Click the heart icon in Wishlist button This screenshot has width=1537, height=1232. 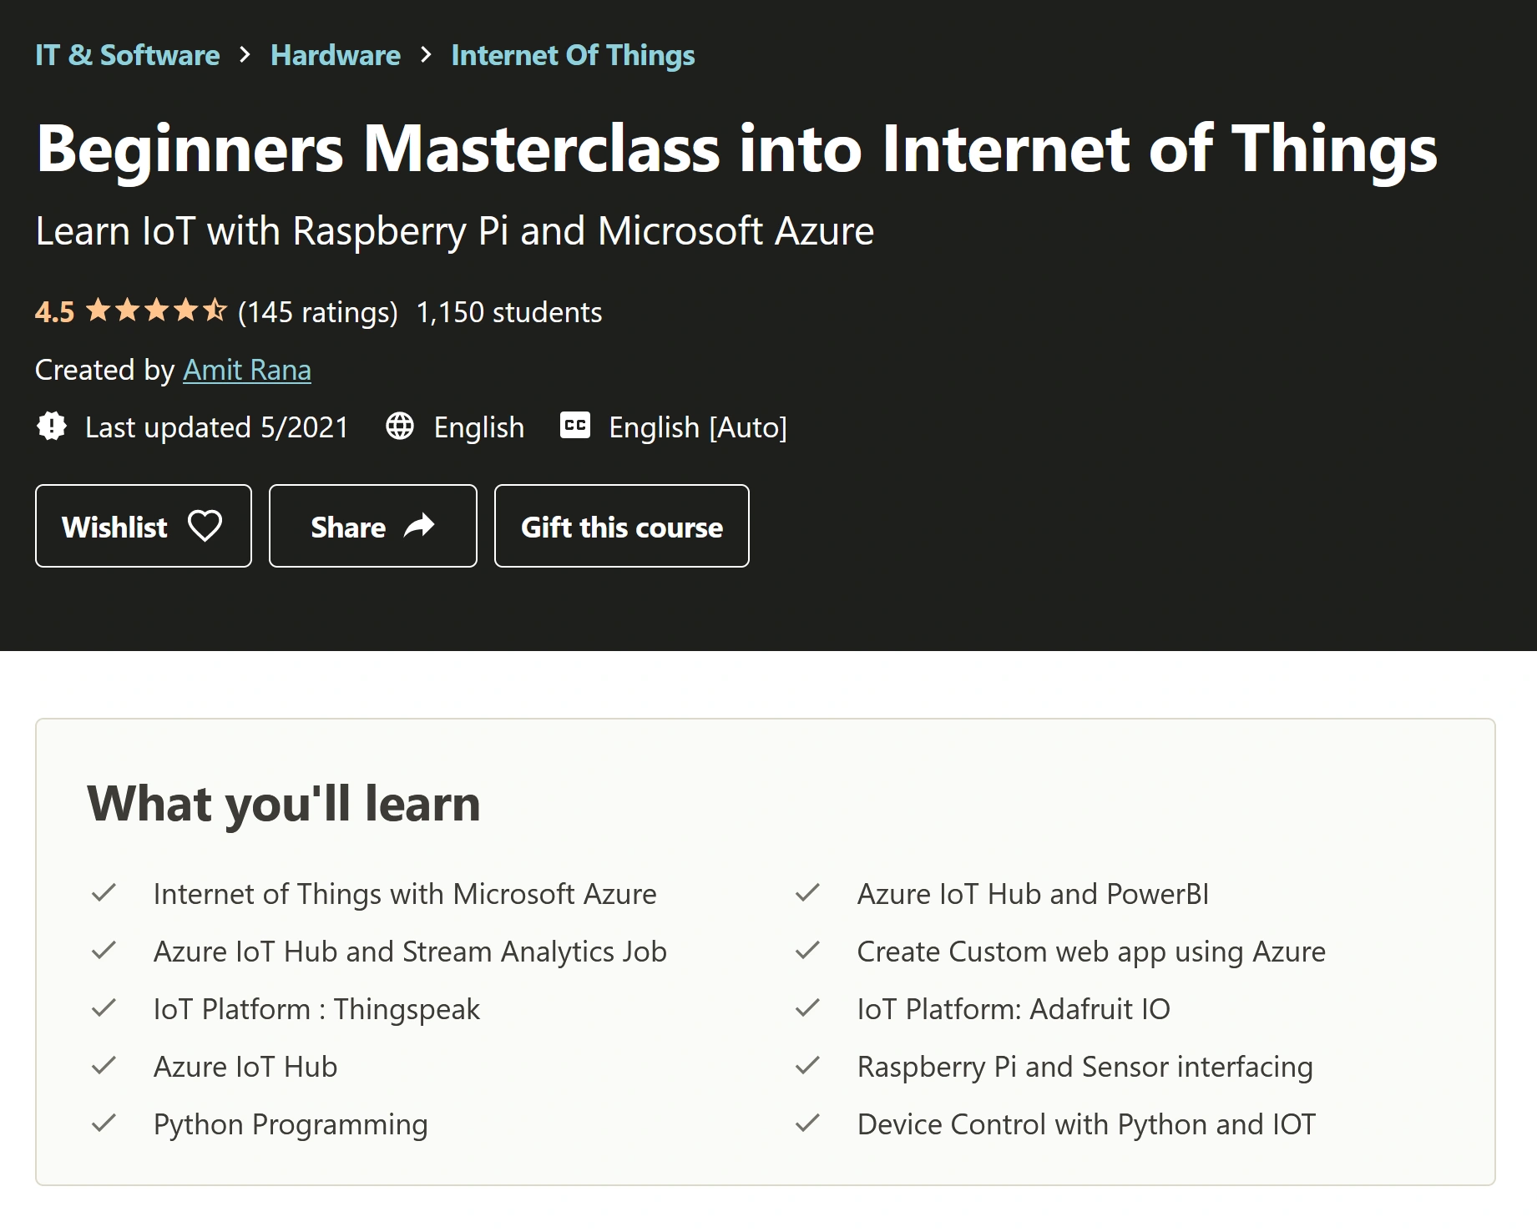tap(205, 526)
